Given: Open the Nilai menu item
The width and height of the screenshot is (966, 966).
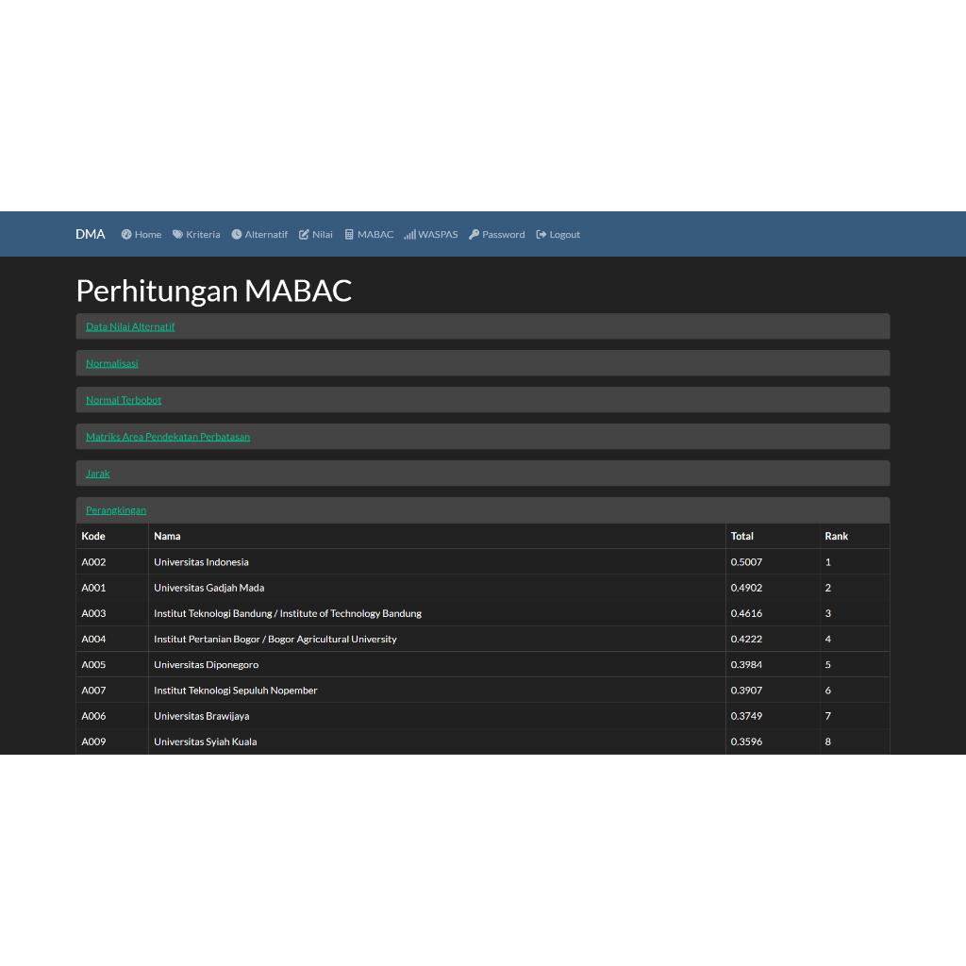Looking at the screenshot, I should click(315, 234).
